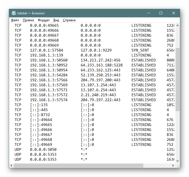Open the Формат menu
Image resolution: width=189 pixels, height=177 pixels.
tap(44, 20)
